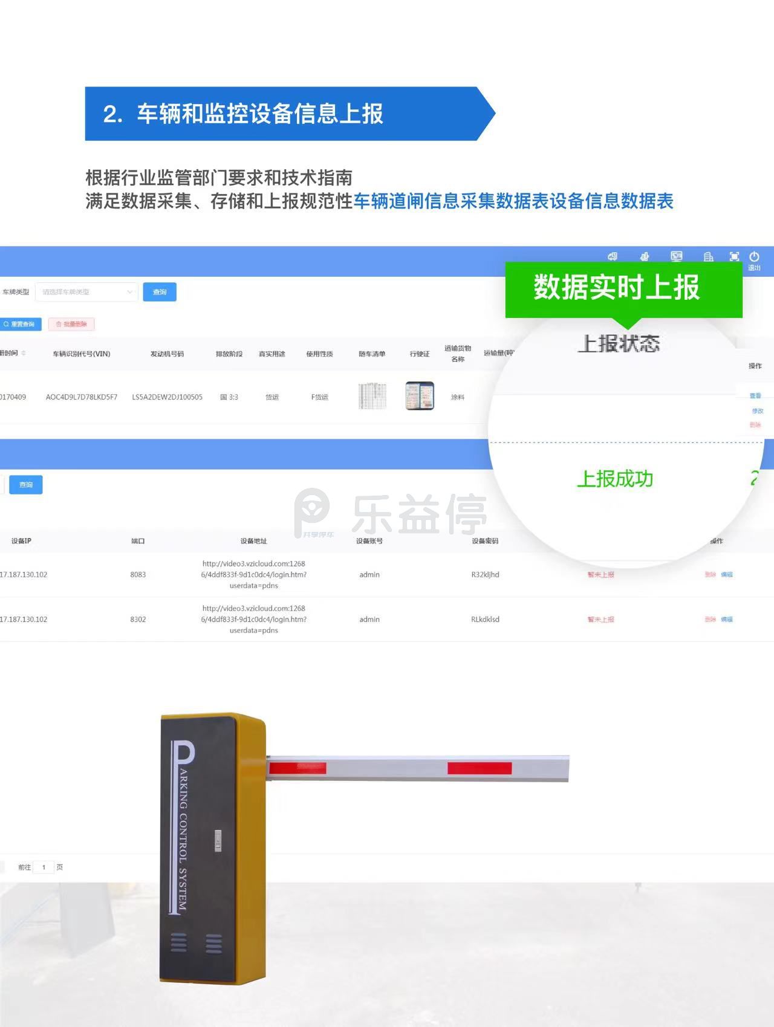Click the device URL in the 8302 row

pyautogui.click(x=254, y=619)
